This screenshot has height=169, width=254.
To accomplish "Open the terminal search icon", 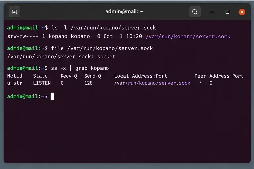I will point(195,12).
